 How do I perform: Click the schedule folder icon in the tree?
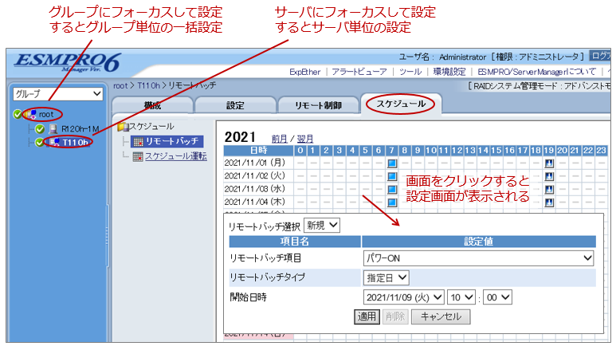point(122,127)
